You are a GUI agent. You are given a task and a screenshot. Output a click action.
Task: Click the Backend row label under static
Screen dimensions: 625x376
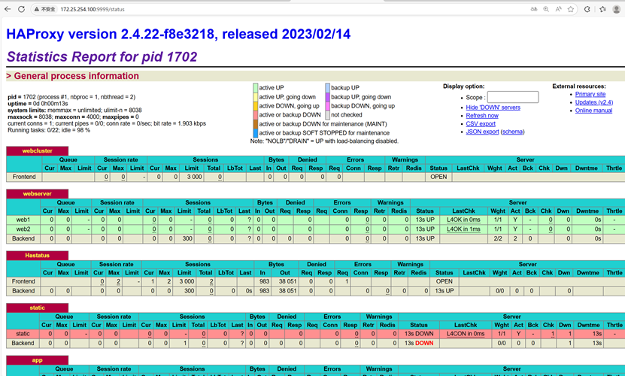(23, 343)
